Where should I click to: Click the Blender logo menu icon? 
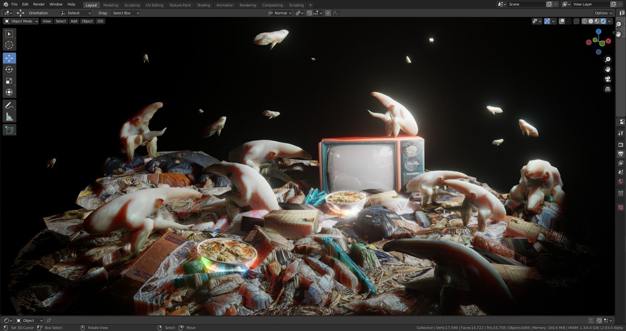pyautogui.click(x=6, y=4)
